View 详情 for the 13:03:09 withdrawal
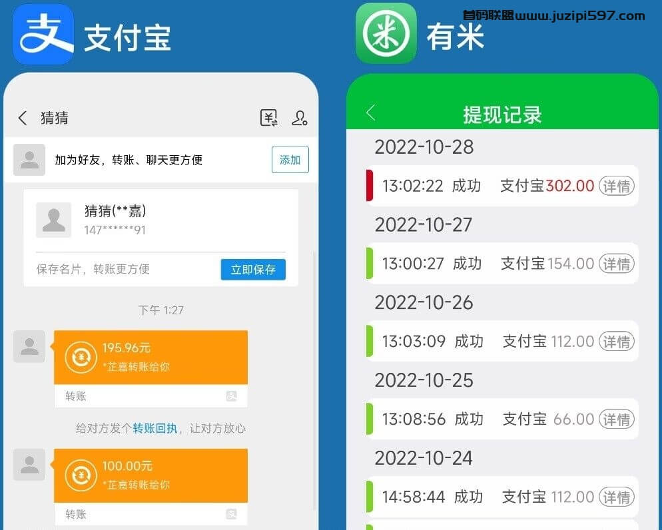 (617, 342)
